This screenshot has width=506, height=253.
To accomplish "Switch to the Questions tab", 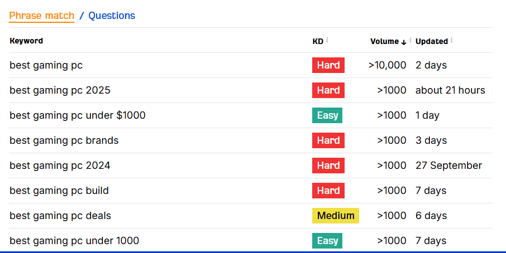I will click(x=112, y=16).
